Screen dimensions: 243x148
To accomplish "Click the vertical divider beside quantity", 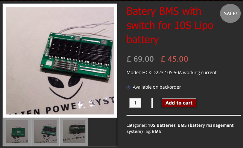I will coord(152,103).
